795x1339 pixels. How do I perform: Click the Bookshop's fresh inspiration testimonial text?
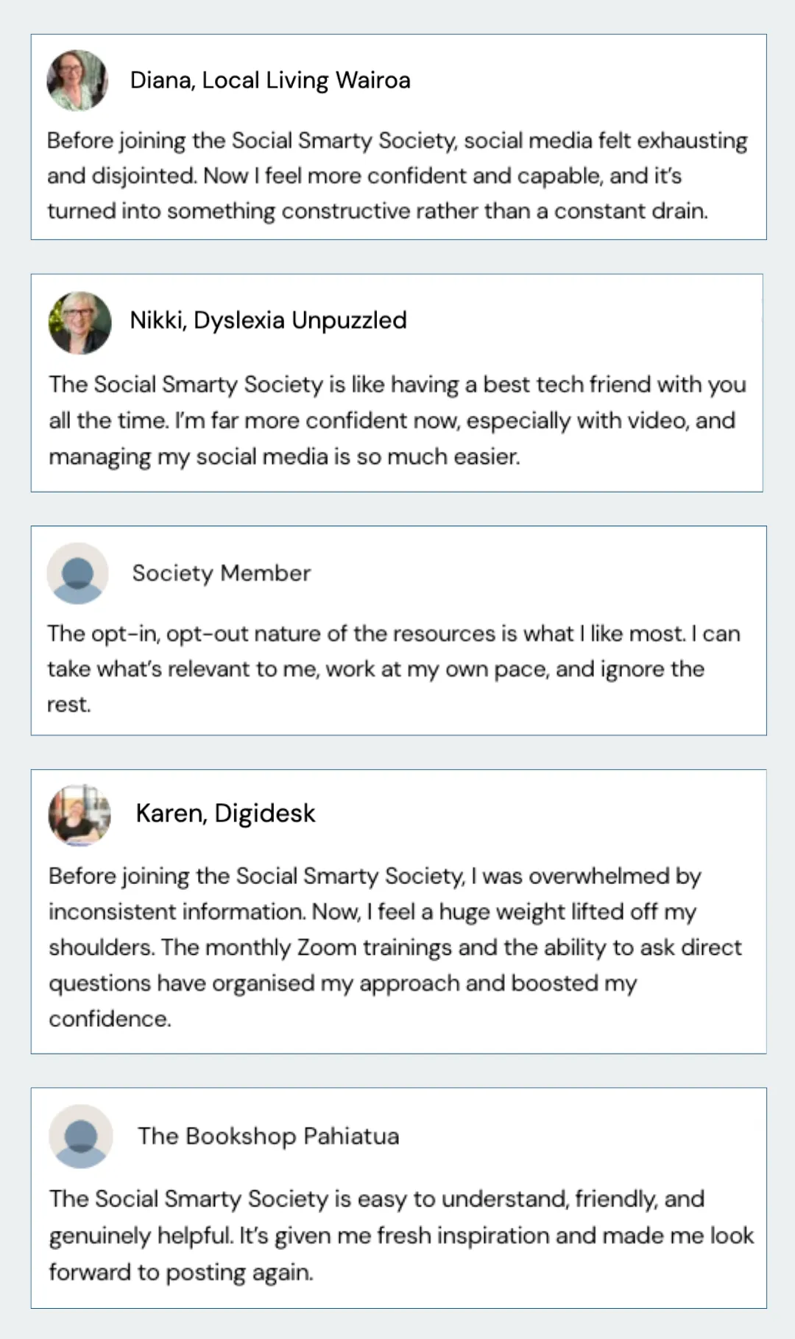pyautogui.click(x=401, y=1235)
